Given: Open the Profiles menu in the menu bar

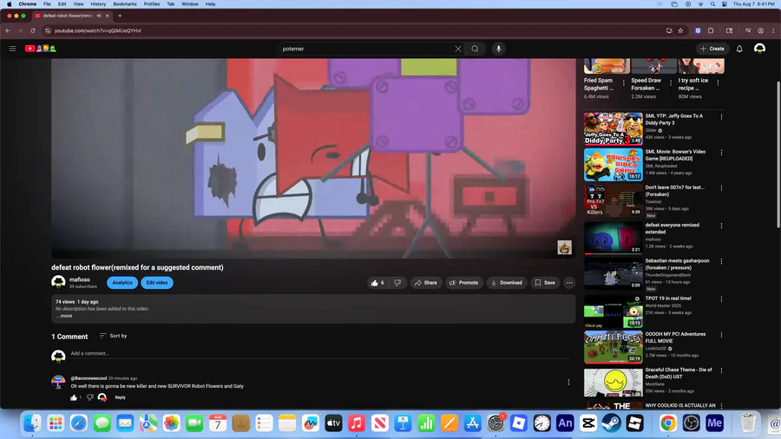Looking at the screenshot, I should click(151, 4).
